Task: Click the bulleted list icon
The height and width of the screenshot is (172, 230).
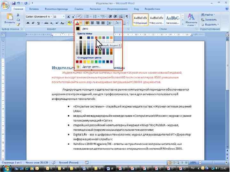Action: 87,17
